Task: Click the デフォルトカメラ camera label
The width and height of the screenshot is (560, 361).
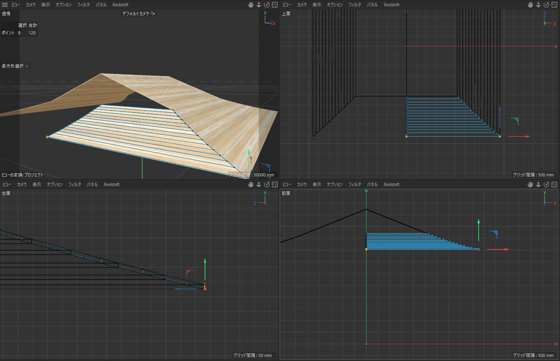Action: coord(136,14)
